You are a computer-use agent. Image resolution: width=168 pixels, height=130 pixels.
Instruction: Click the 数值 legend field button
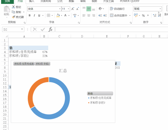(x=100, y=93)
